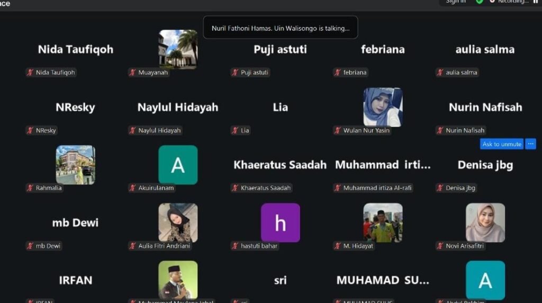Screen dimensions: 542x303
Task: Click the green shield security icon
Action: pyautogui.click(x=480, y=2)
